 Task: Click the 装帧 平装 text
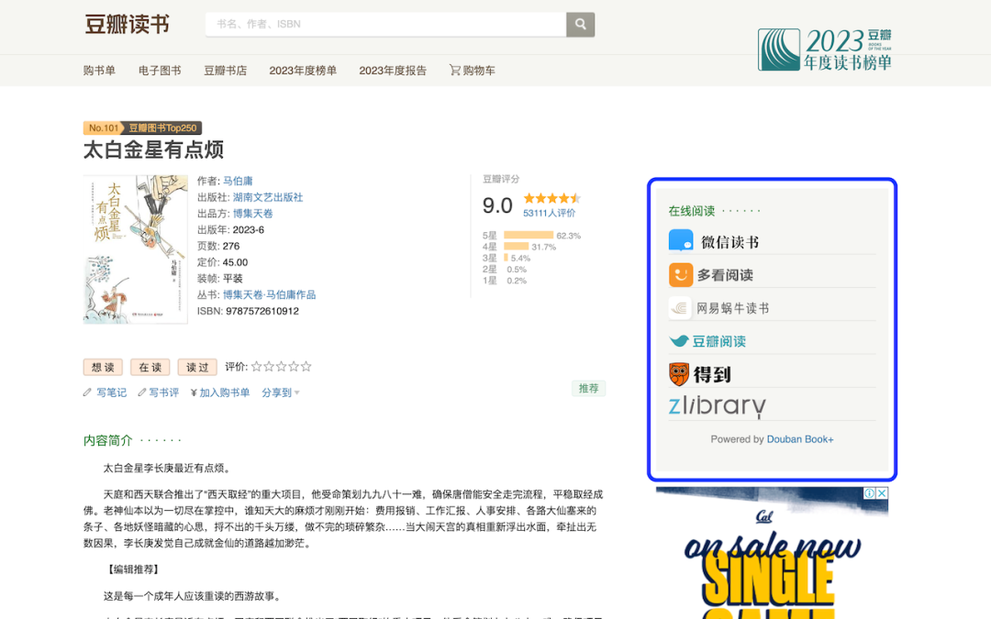point(220,278)
